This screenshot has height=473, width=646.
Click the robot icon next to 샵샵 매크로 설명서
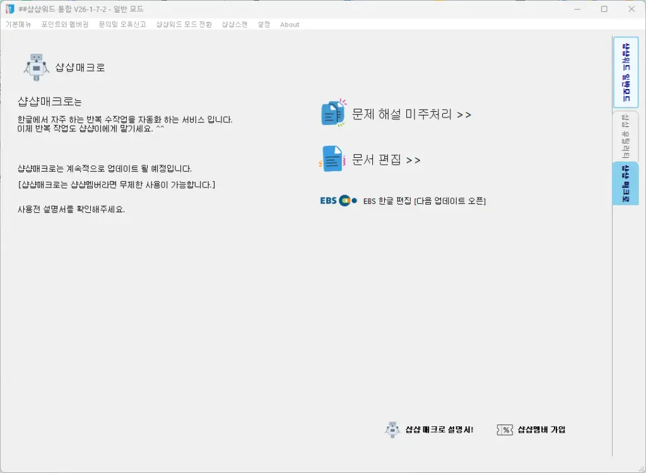pos(392,429)
